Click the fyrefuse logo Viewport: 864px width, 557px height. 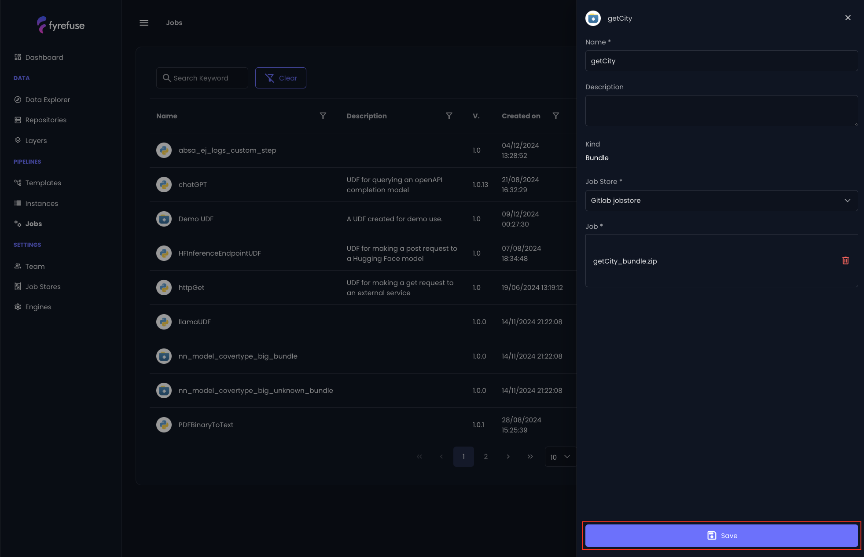click(x=61, y=25)
